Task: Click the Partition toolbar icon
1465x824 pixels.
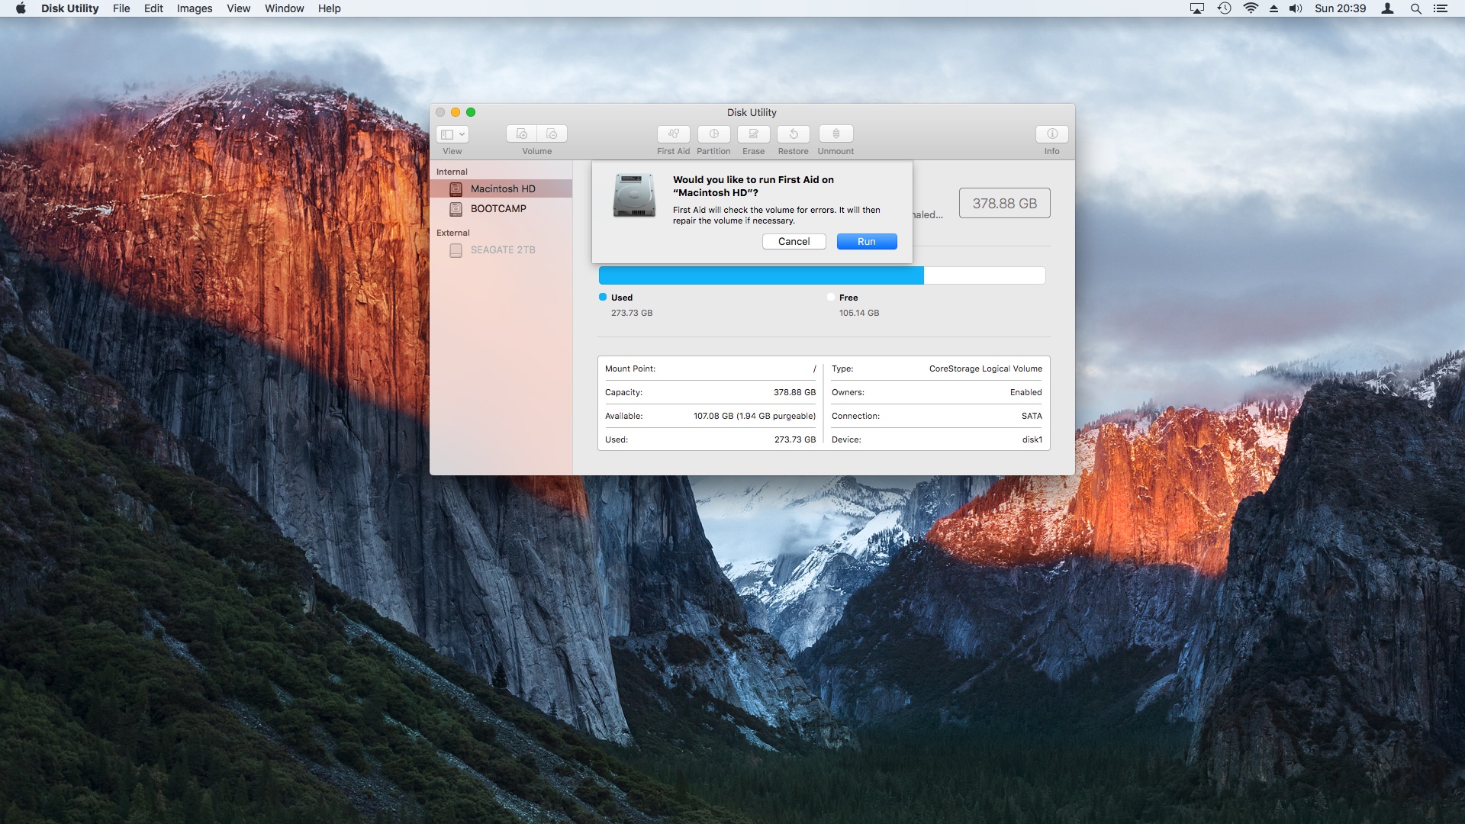Action: 713,134
